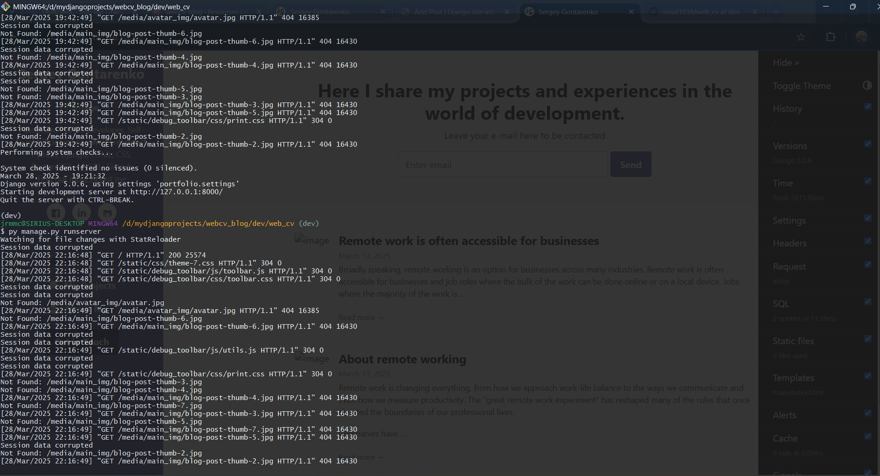Toggle the Cache panel checkbox
The width and height of the screenshot is (880, 476).
[x=867, y=436]
